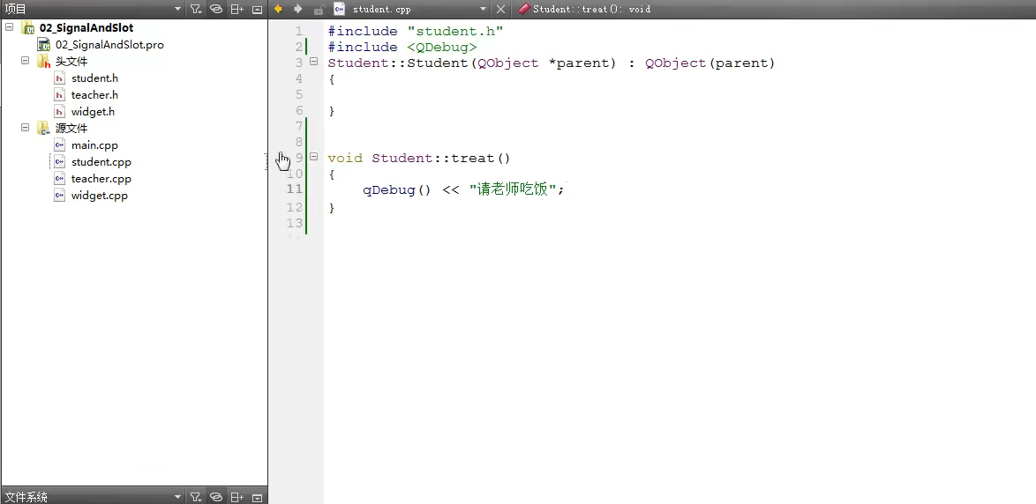
Task: Close the 项目 side panel
Action: [x=257, y=9]
